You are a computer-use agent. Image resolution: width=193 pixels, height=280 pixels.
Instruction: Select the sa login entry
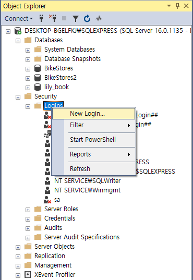57,200
